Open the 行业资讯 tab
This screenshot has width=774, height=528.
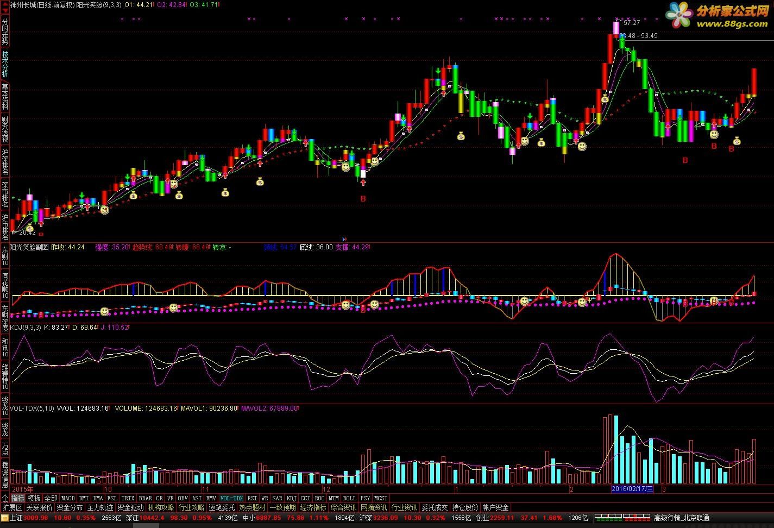pos(405,507)
